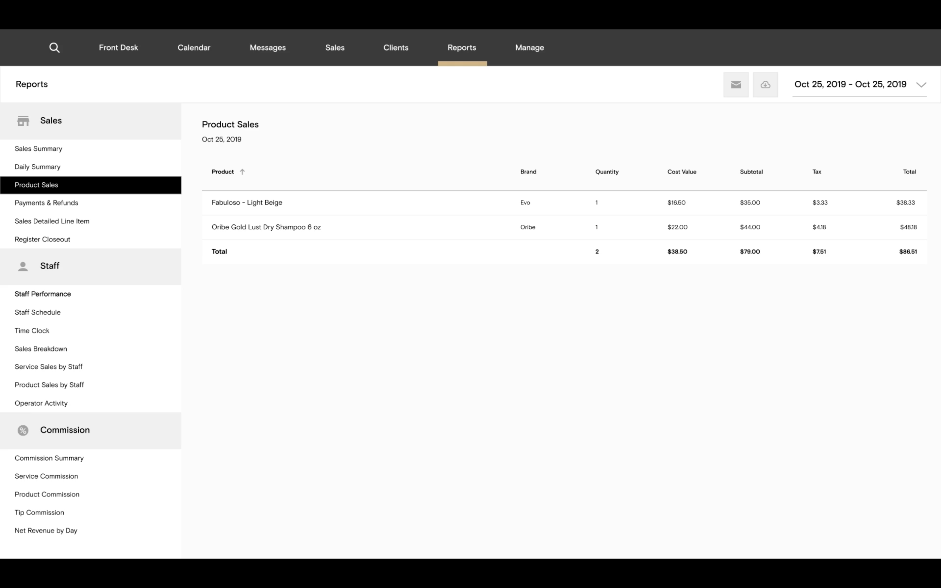Open Time Clock report
Viewport: 941px width, 588px height.
click(32, 331)
